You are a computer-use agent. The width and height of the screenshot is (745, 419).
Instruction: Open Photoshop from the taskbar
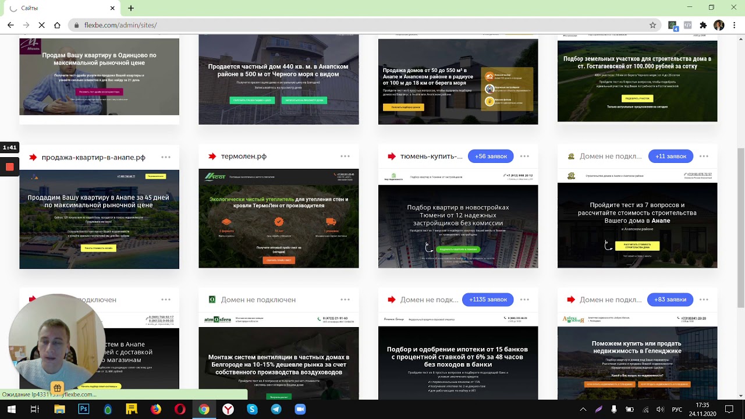(x=83, y=409)
